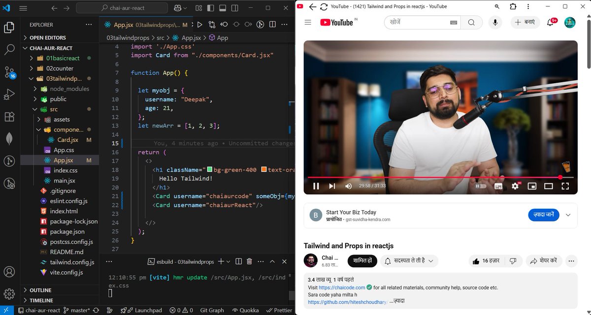
Task: Open the miniplayer from video controls
Action: (532, 186)
